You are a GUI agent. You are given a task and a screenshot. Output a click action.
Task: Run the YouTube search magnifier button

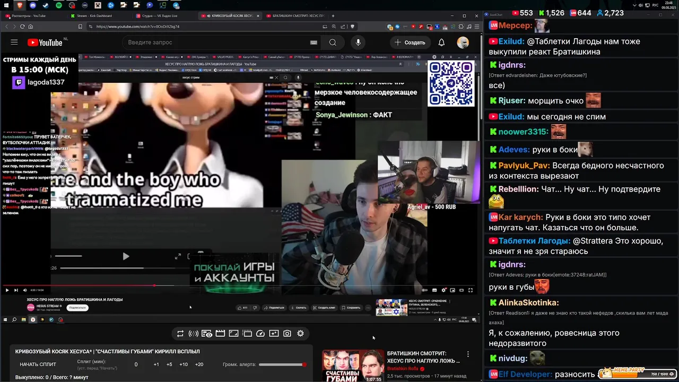(x=333, y=42)
